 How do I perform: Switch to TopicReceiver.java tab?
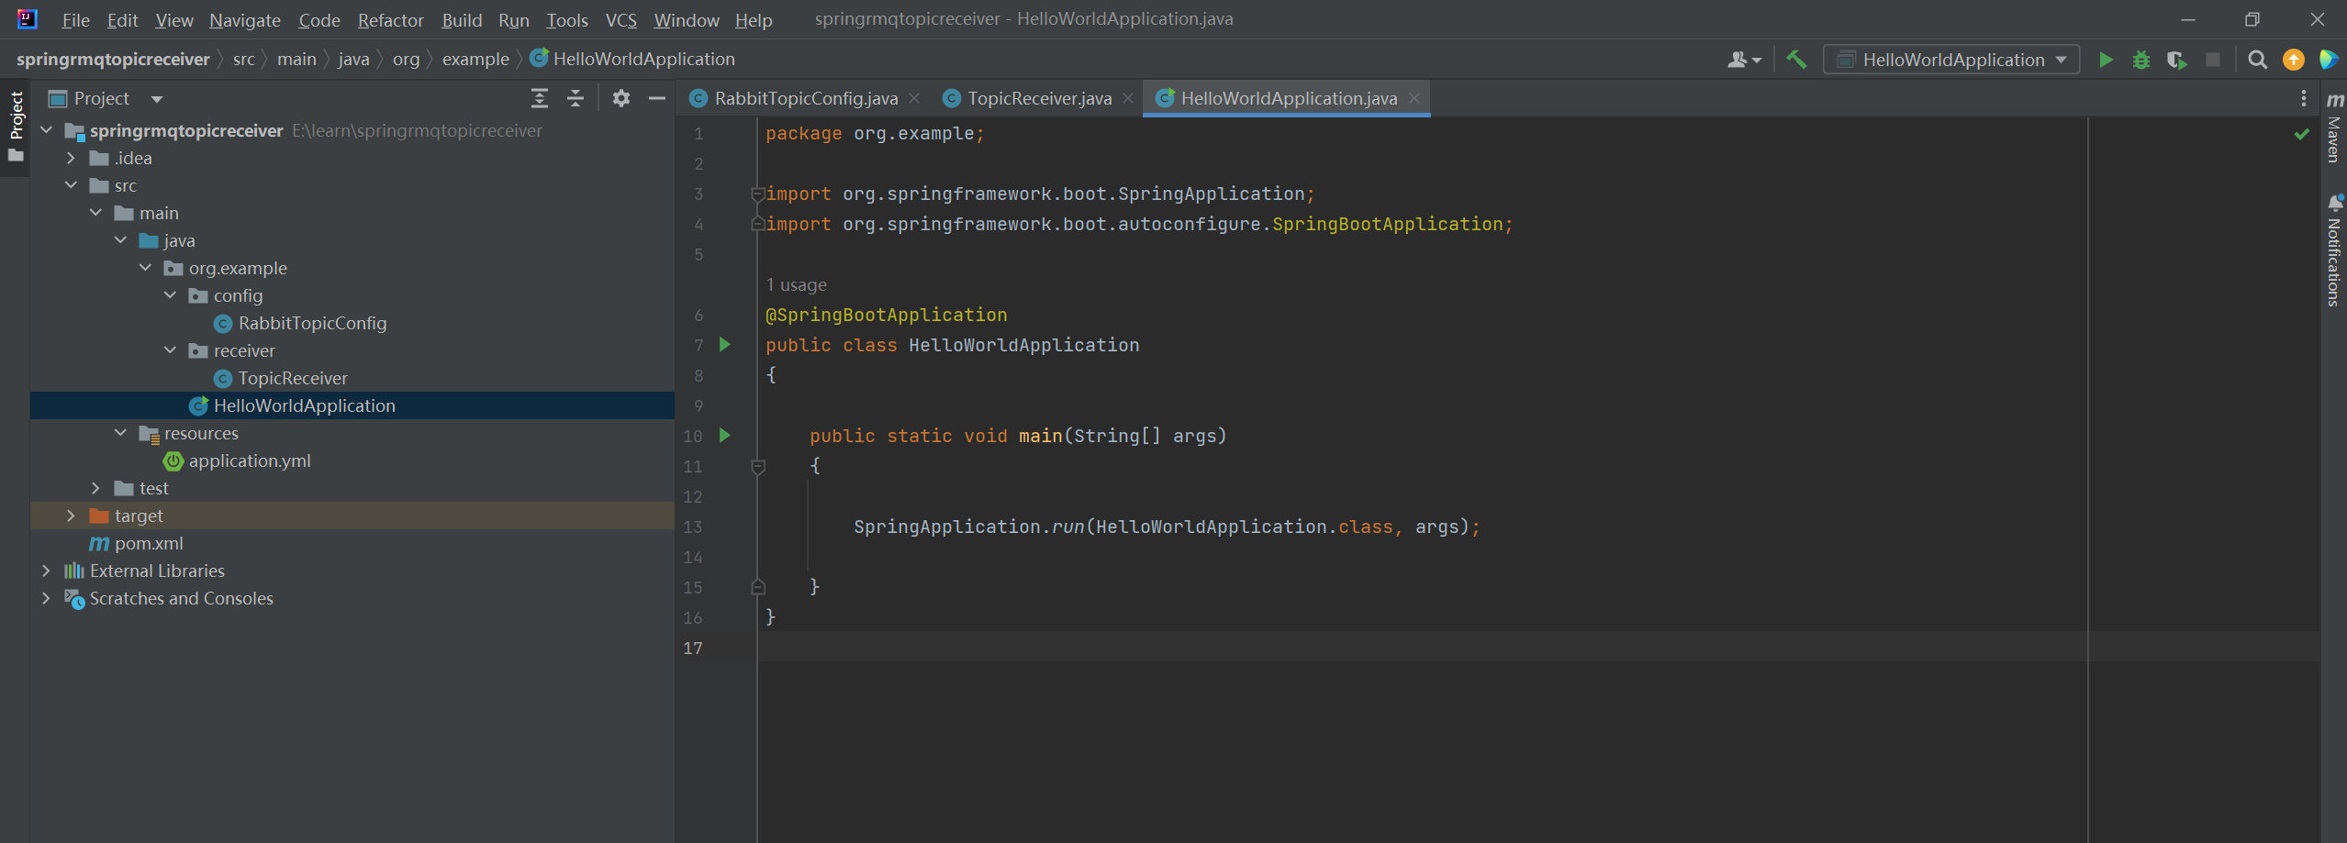point(1038,98)
